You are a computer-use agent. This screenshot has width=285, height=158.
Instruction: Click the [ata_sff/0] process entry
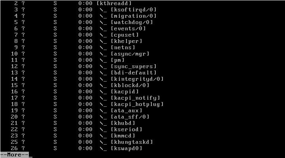click(130, 117)
